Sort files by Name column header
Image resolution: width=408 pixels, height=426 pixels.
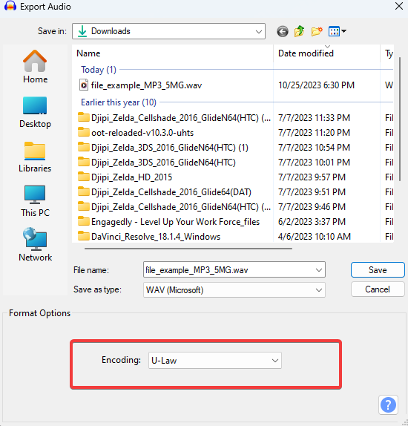[88, 53]
